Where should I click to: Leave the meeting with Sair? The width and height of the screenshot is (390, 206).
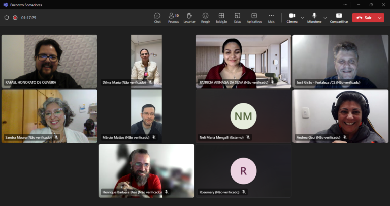[364, 18]
